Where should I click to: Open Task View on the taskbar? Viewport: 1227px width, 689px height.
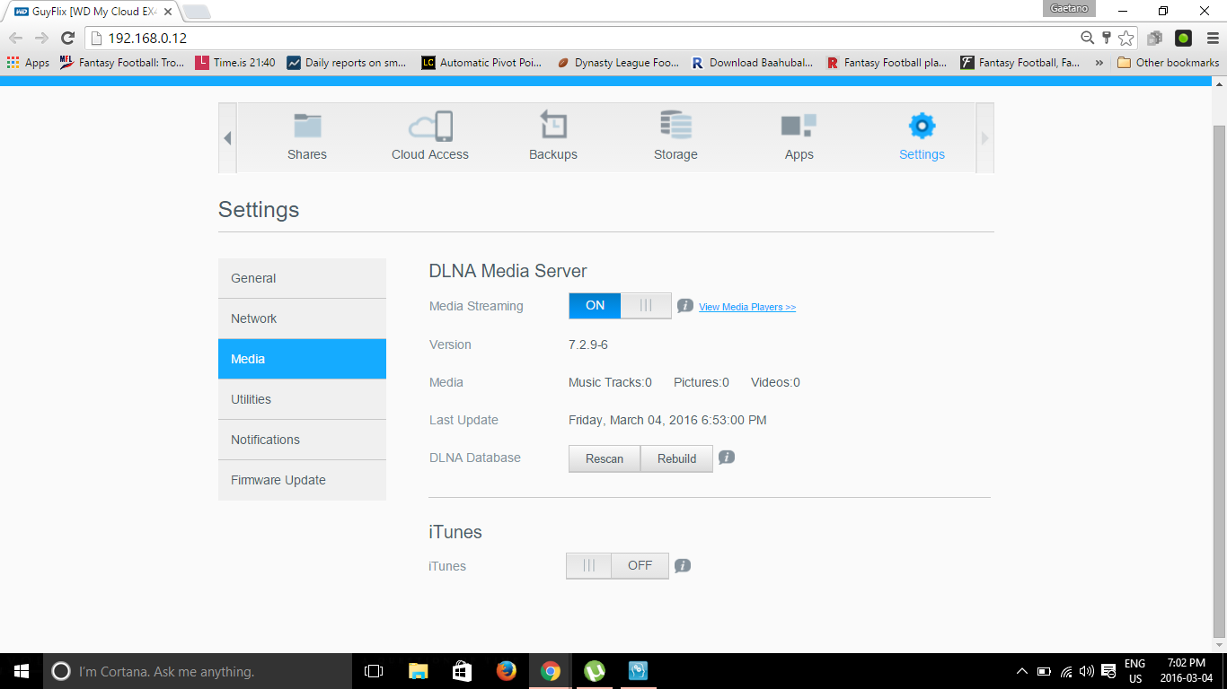374,671
